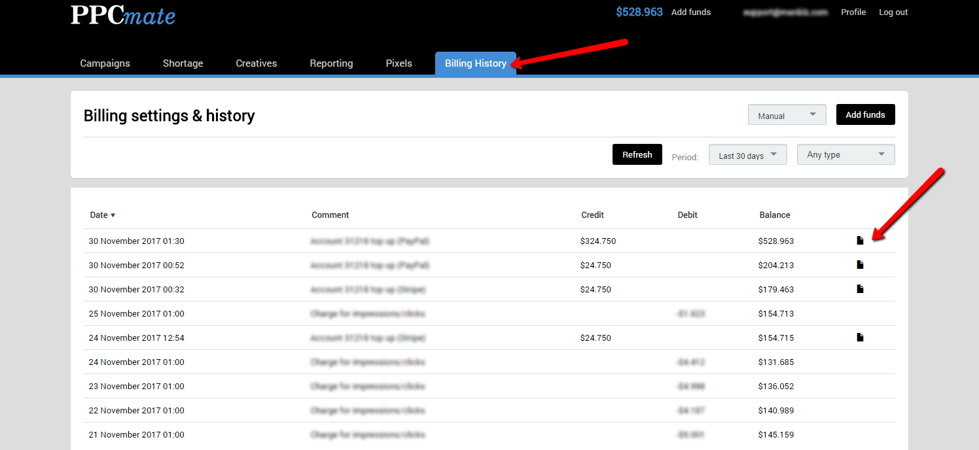Image resolution: width=979 pixels, height=450 pixels.
Task: Select the Pixels tab
Action: click(399, 63)
